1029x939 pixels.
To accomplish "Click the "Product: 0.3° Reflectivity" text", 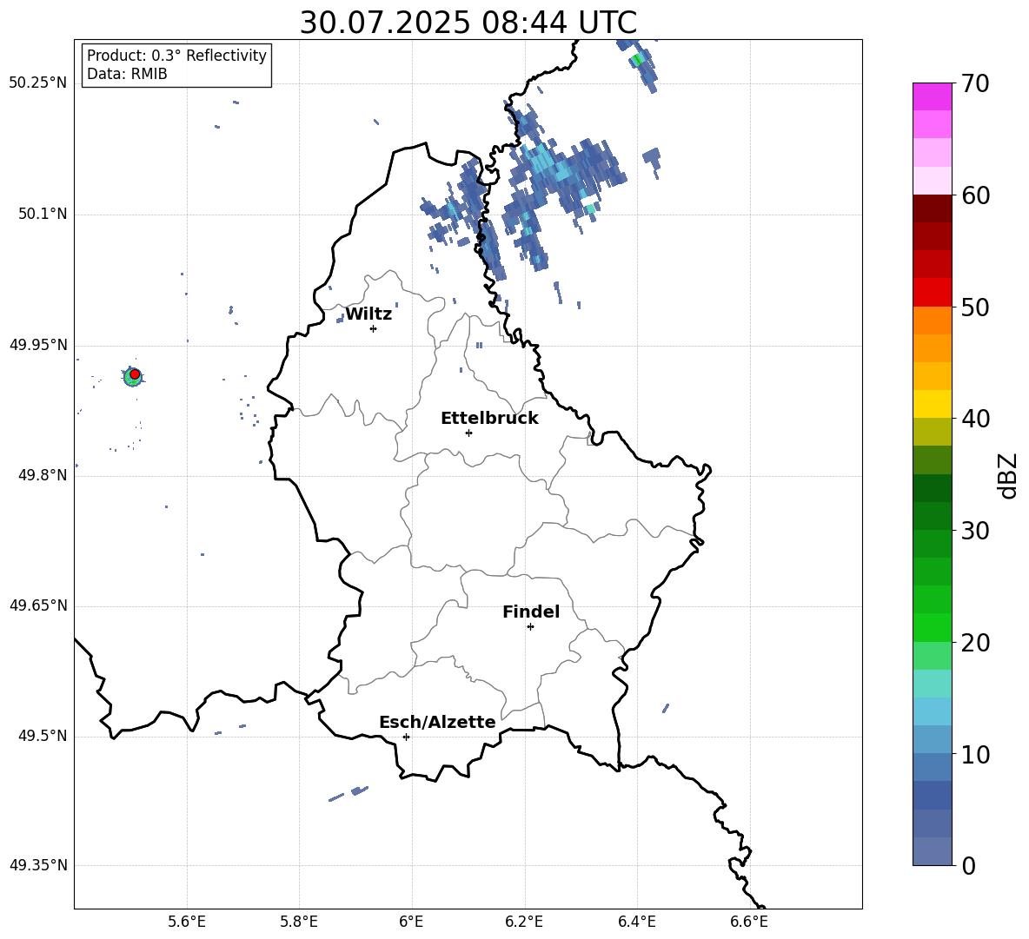I will (176, 55).
